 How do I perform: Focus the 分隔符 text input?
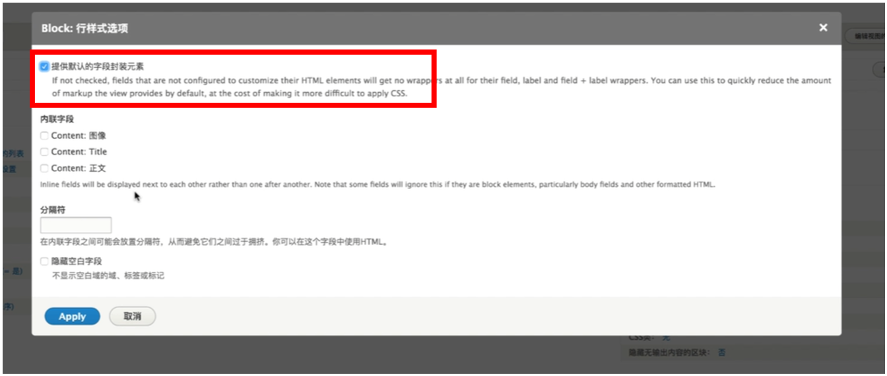[x=76, y=225]
